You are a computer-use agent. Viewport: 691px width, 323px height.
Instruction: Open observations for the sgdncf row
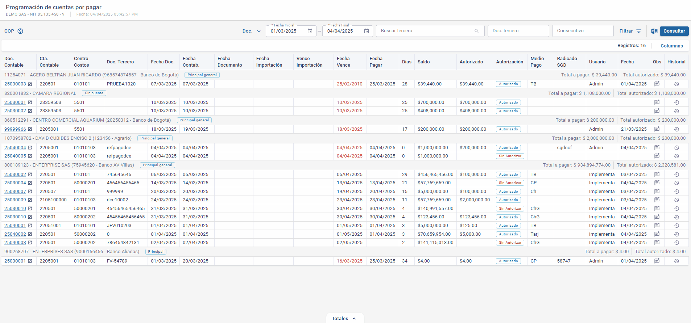(657, 147)
